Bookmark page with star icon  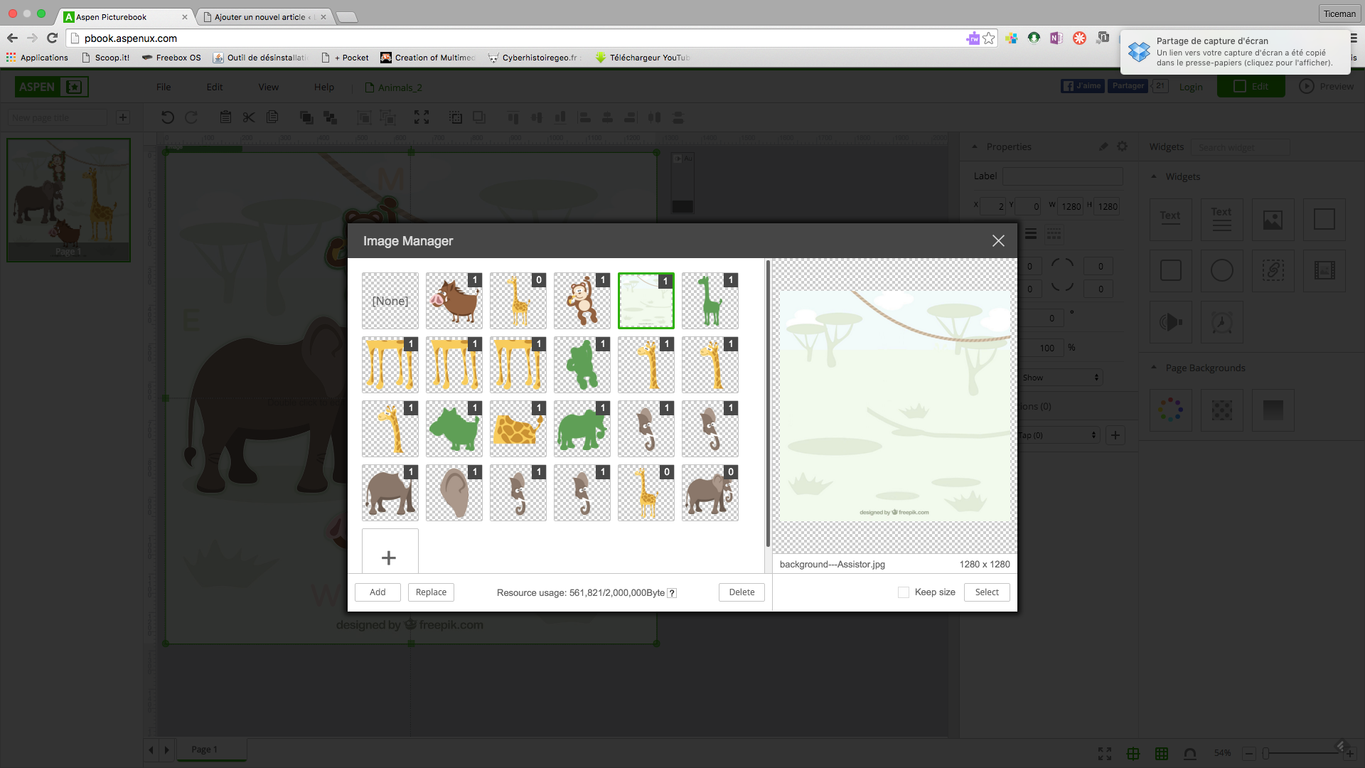pyautogui.click(x=989, y=38)
